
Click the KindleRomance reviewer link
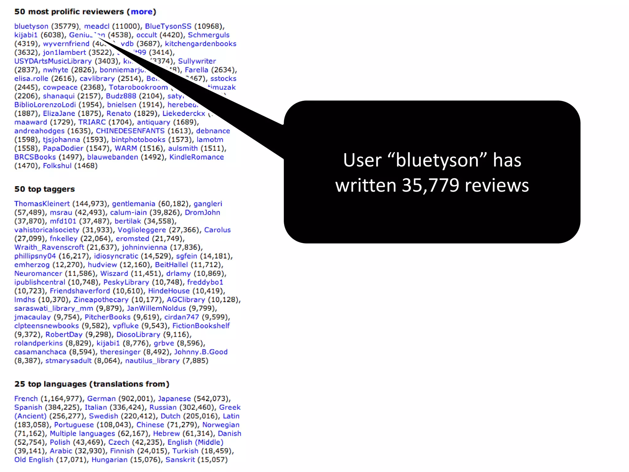(x=197, y=157)
